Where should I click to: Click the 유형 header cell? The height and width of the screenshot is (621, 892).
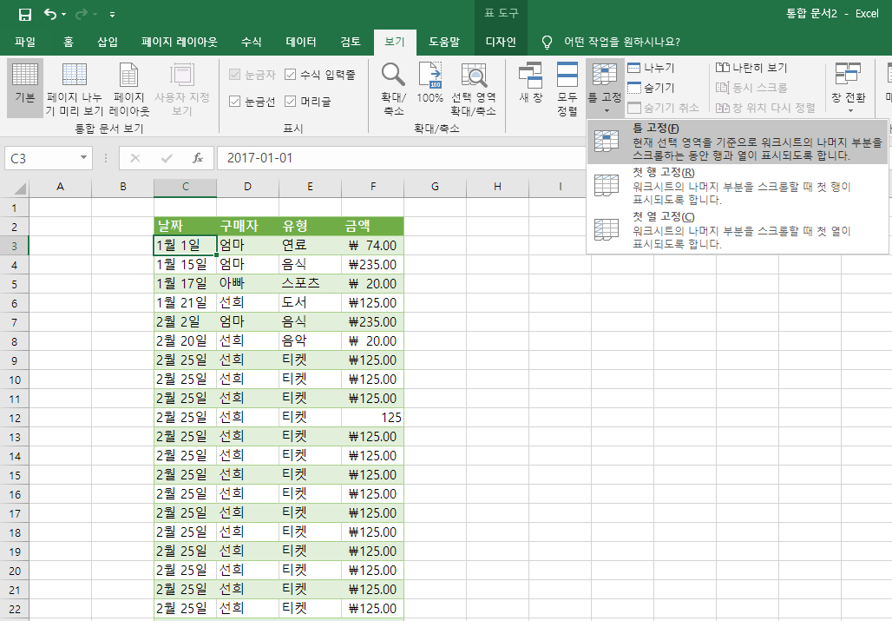pyautogui.click(x=310, y=227)
